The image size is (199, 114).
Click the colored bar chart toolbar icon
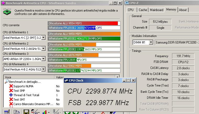click(45, 112)
